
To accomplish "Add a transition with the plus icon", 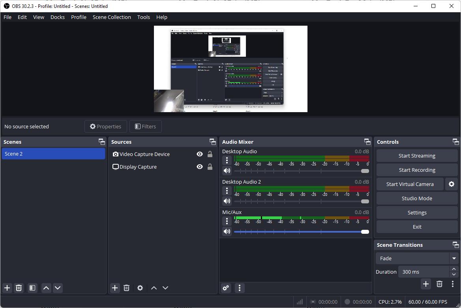I will click(x=426, y=284).
